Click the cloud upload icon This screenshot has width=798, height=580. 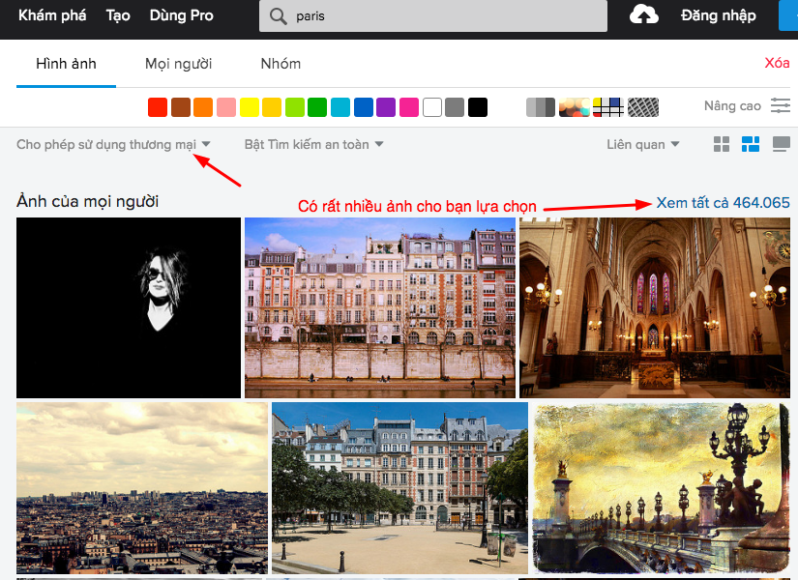tap(643, 14)
